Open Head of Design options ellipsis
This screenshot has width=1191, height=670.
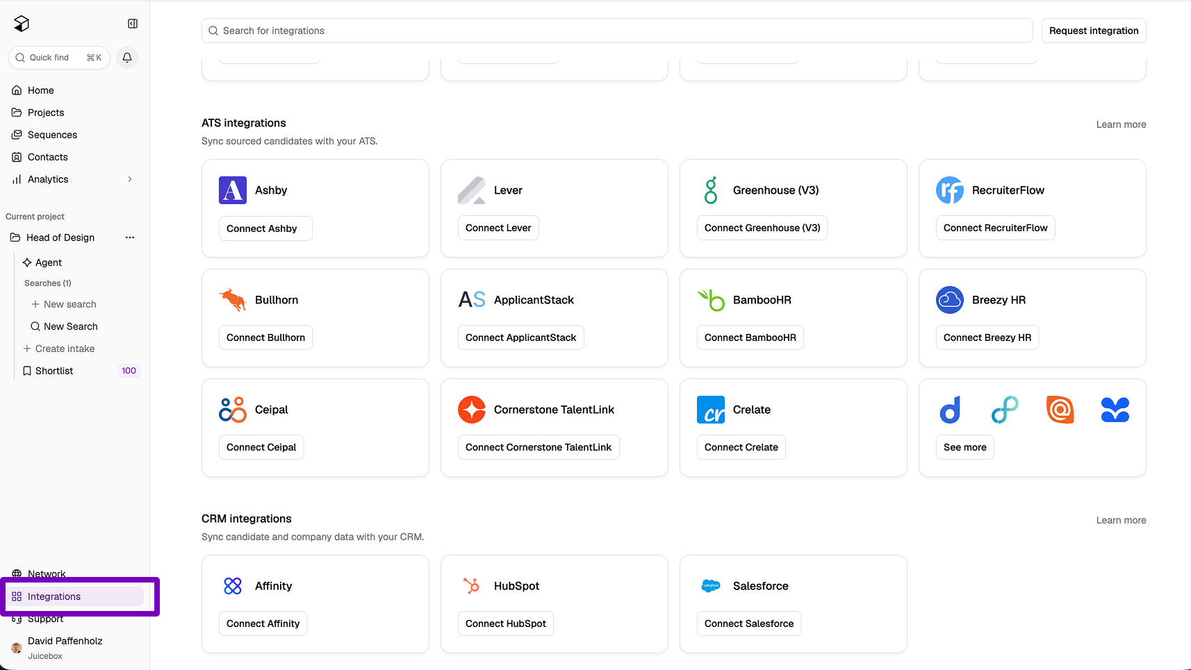pos(130,237)
